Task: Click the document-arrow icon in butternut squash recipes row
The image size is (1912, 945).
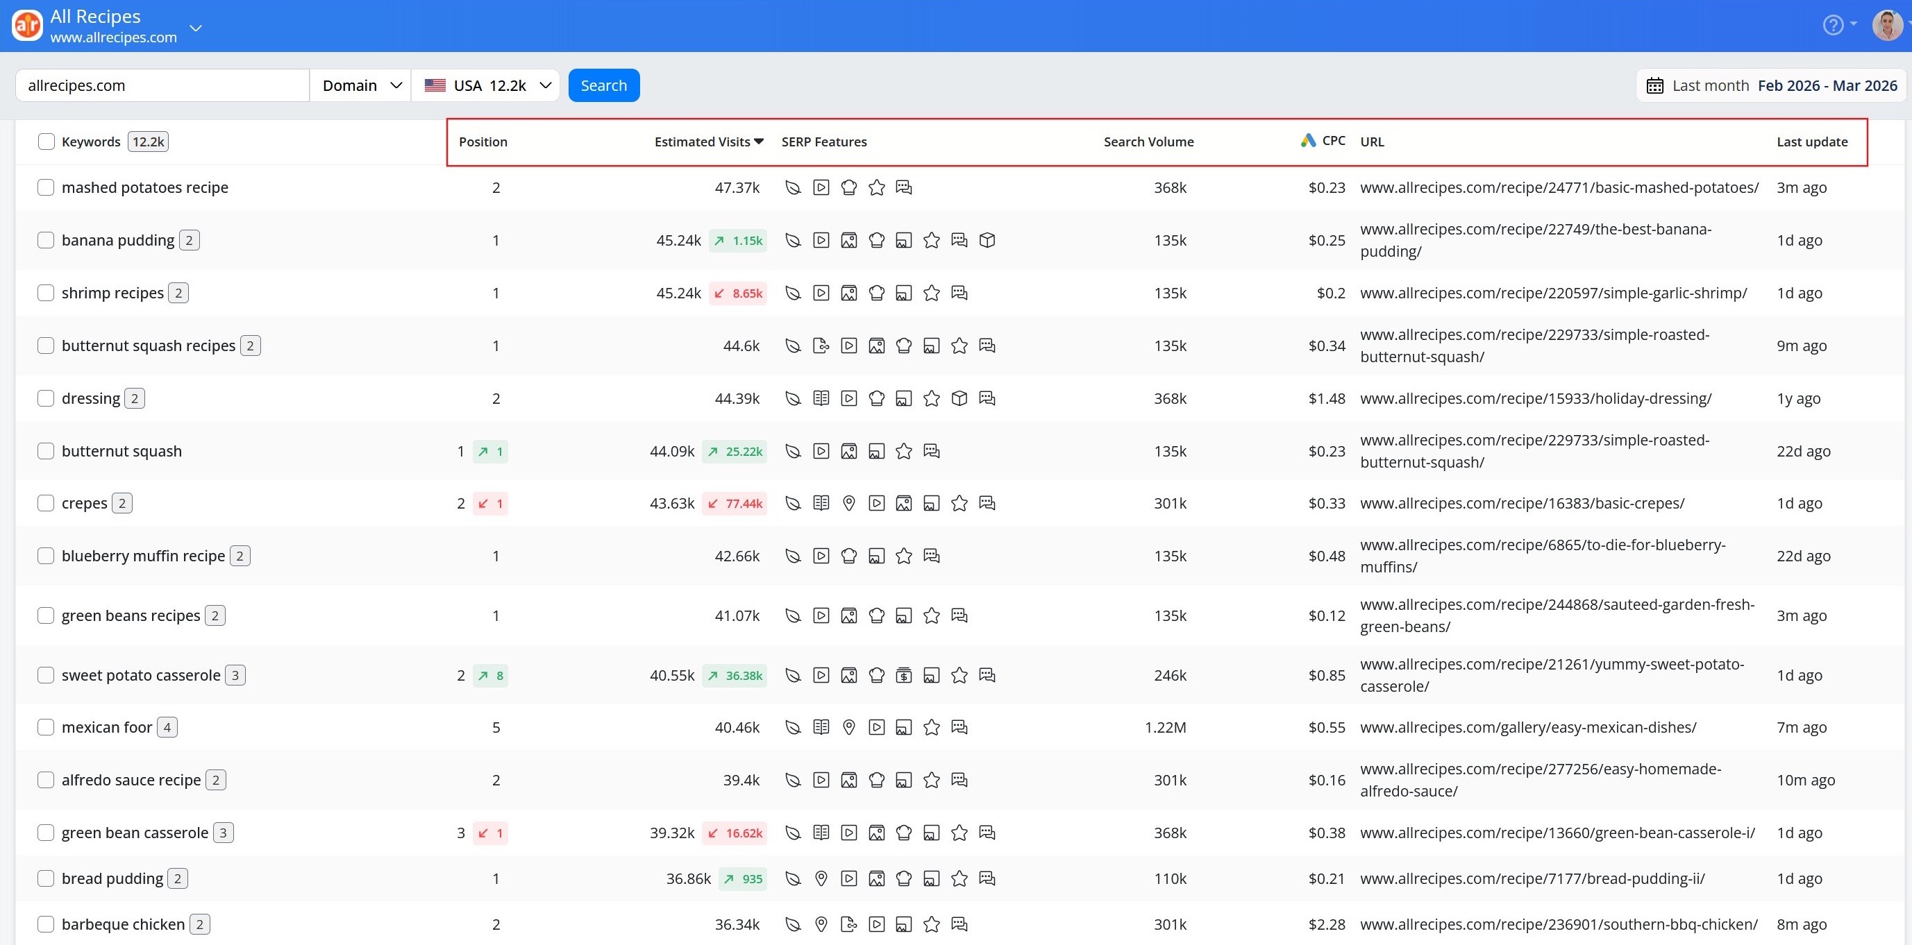Action: point(821,346)
